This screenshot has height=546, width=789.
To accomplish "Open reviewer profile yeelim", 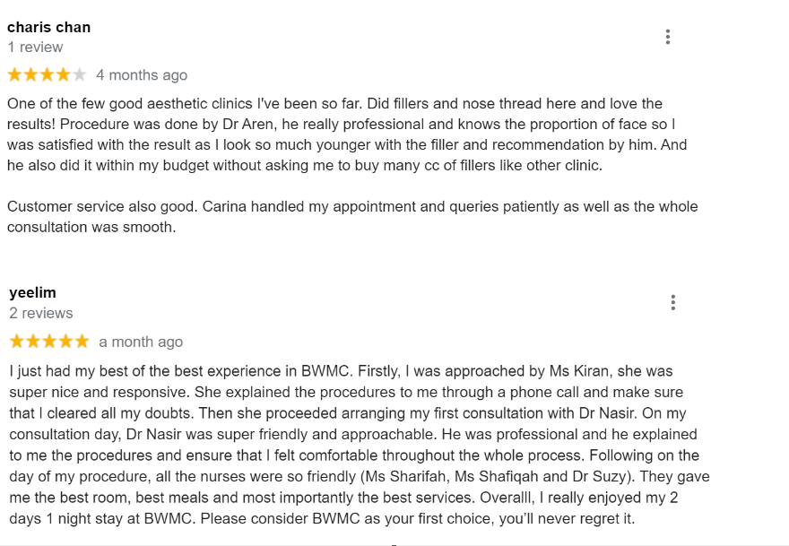I will (32, 293).
